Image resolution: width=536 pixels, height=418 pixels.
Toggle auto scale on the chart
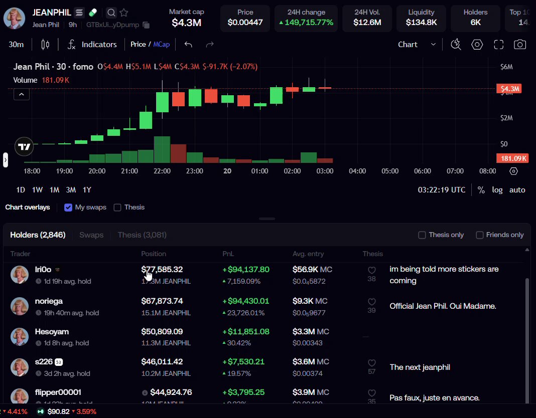click(x=517, y=190)
